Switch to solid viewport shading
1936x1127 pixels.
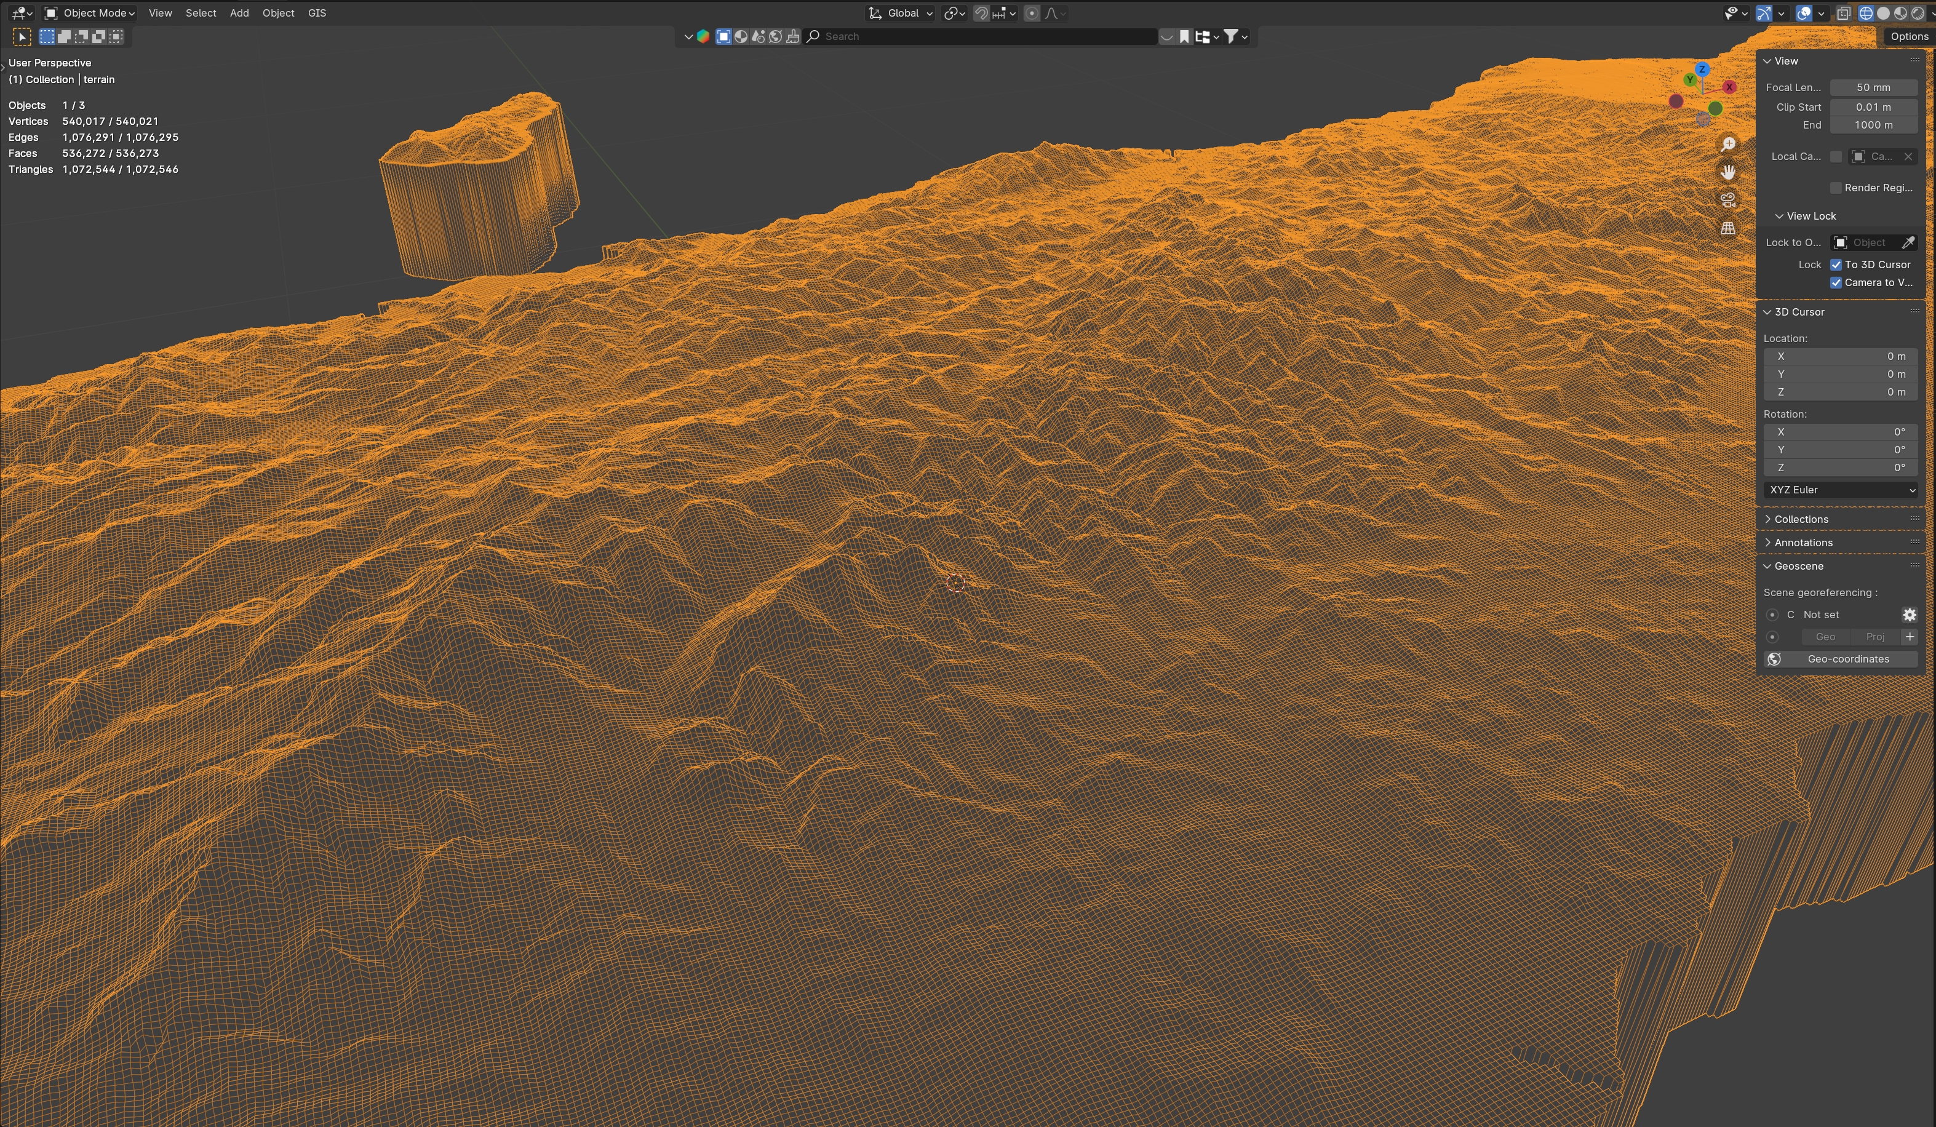[1883, 13]
